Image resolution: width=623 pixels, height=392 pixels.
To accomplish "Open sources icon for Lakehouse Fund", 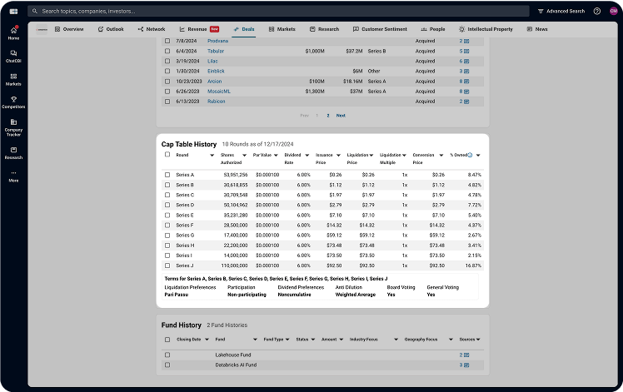I will (x=465, y=355).
